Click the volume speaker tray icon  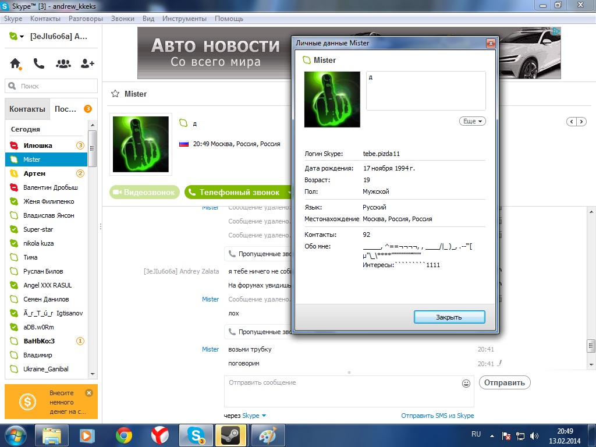coord(534,436)
